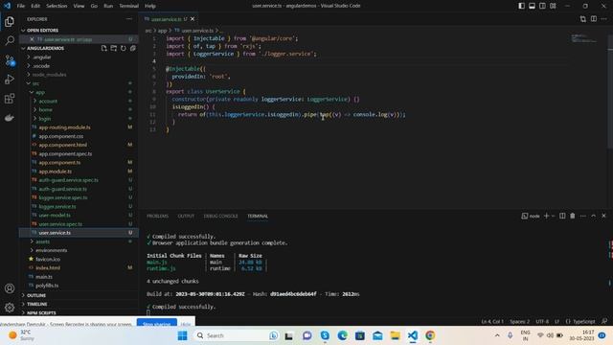Collapse all folders in Explorer
Screen dimensions: 613x345
[133, 48]
